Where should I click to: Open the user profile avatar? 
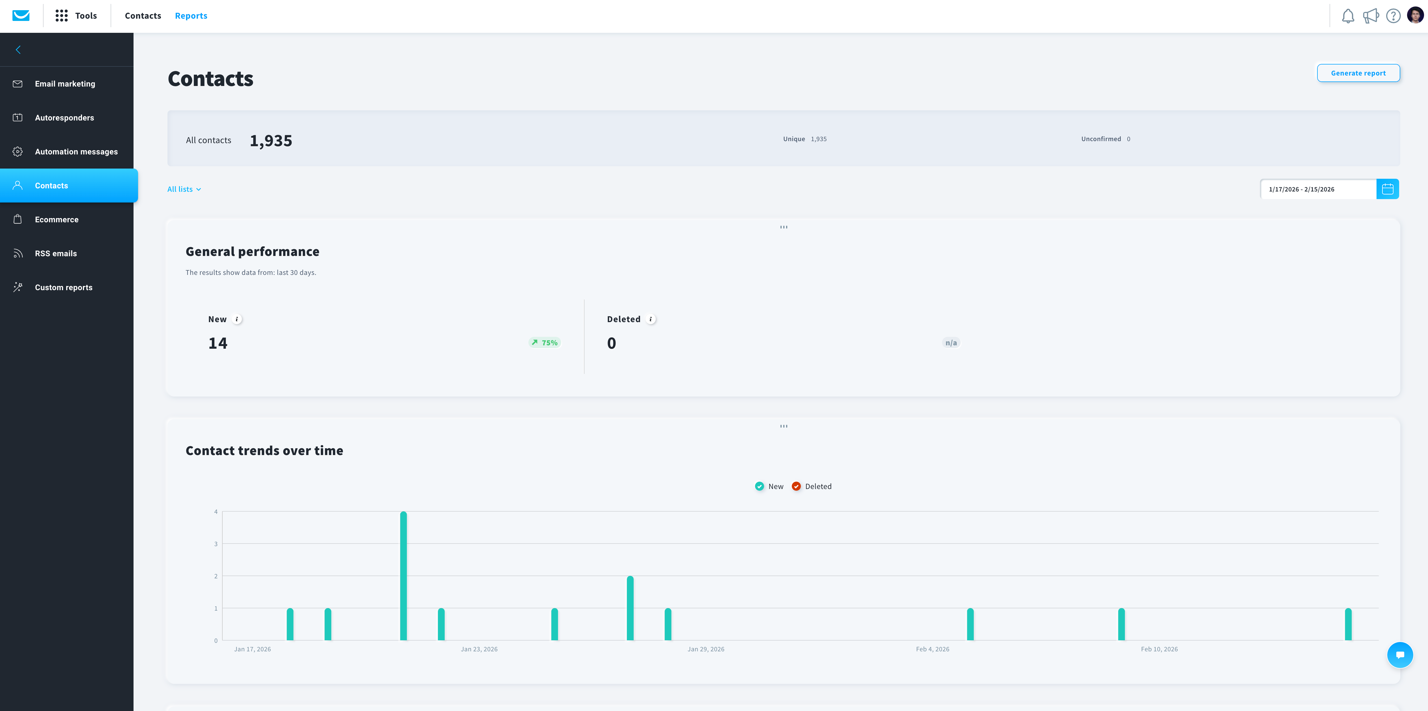(1415, 16)
